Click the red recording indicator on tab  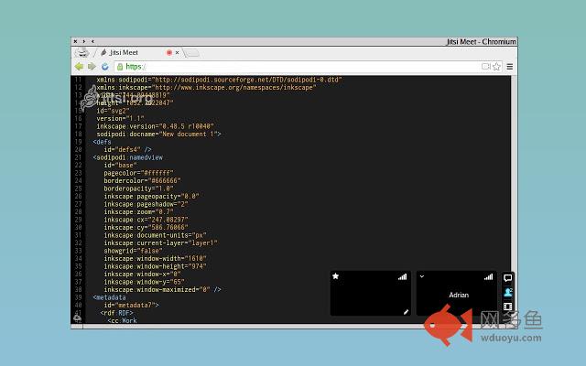pyautogui.click(x=169, y=53)
